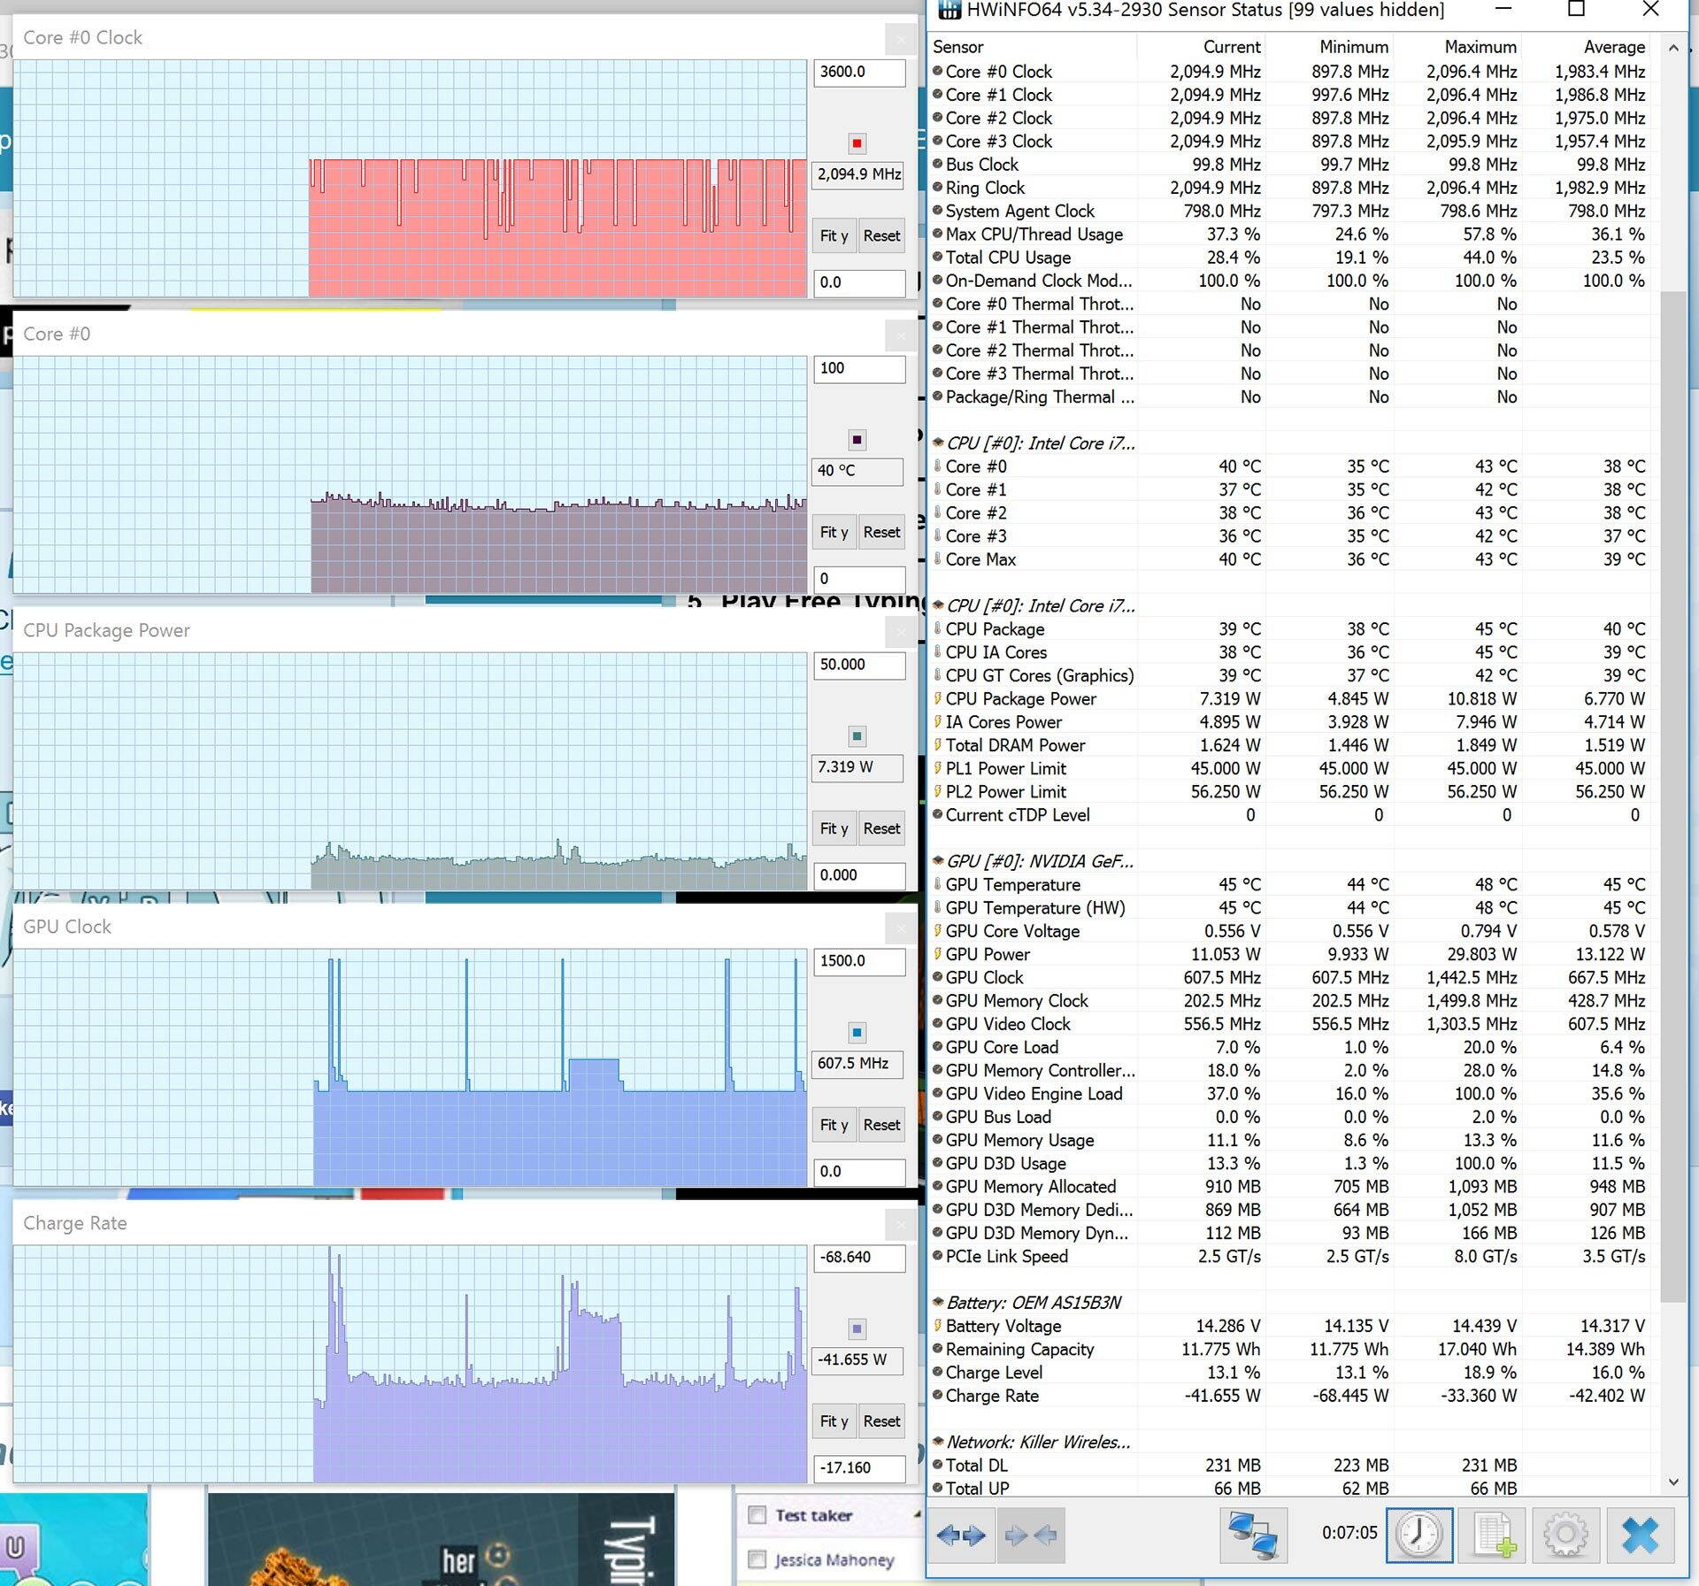Click the Current column header

click(1201, 47)
